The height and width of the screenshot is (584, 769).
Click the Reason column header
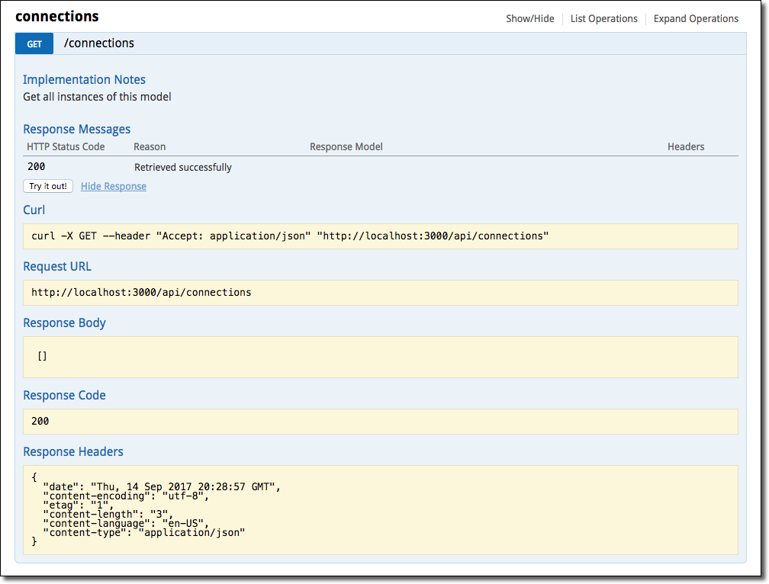150,147
